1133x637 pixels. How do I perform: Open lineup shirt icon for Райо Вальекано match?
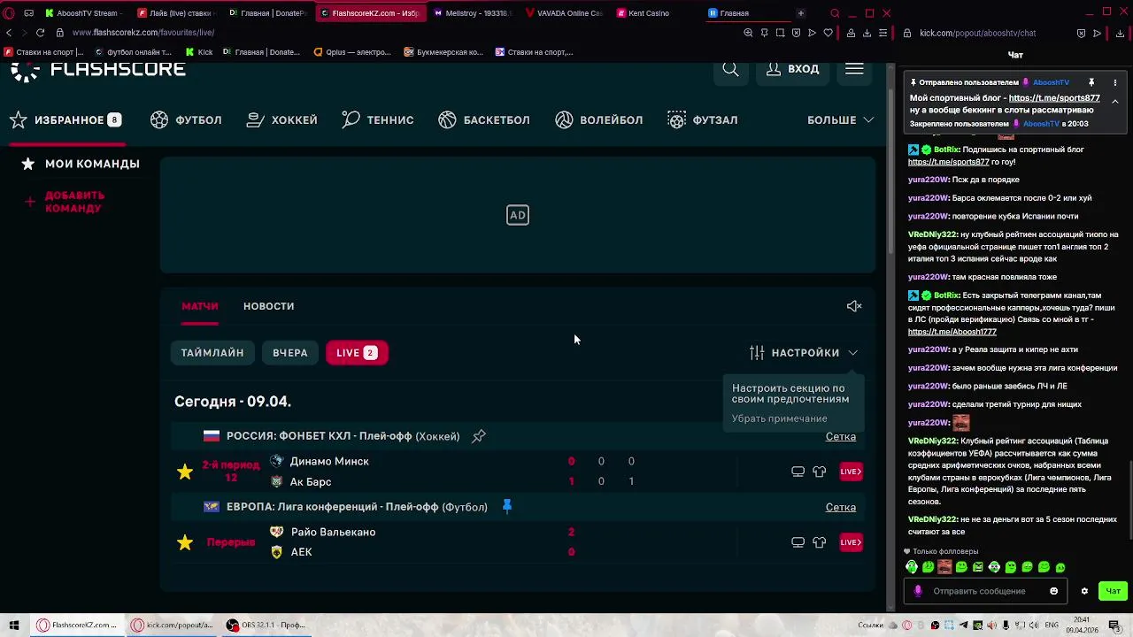[x=820, y=542]
